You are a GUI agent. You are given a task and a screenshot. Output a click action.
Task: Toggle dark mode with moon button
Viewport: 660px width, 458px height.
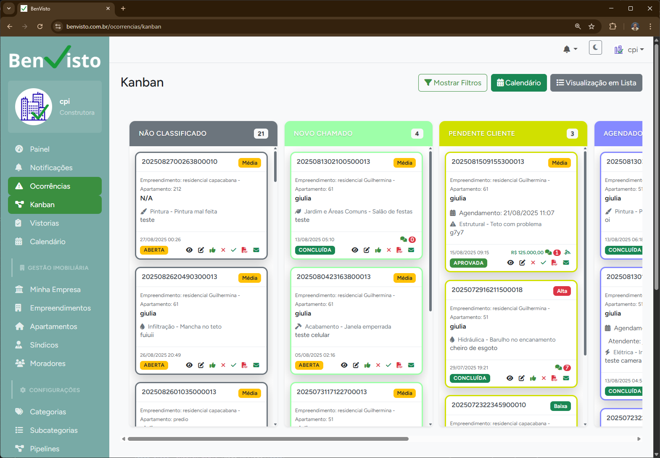point(595,48)
